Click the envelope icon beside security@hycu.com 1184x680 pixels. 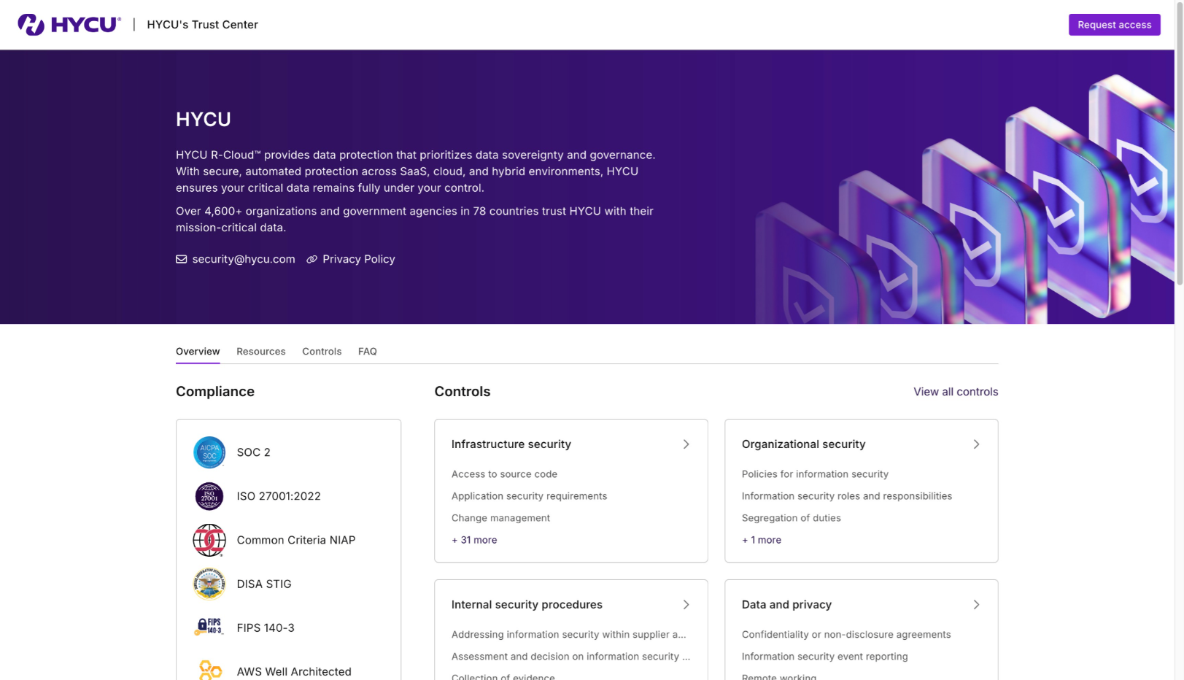[181, 259]
